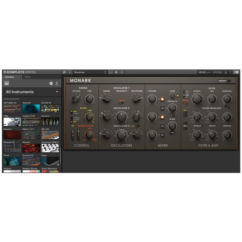Open the header menu dropdown arrow

pos(70,72)
